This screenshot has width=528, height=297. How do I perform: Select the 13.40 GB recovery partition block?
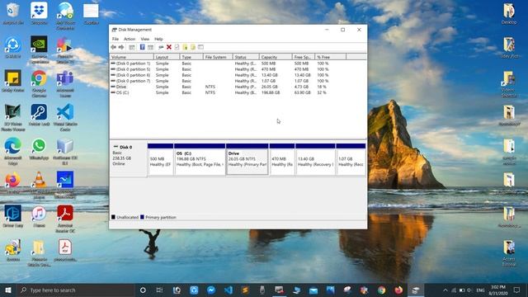pyautogui.click(x=315, y=159)
